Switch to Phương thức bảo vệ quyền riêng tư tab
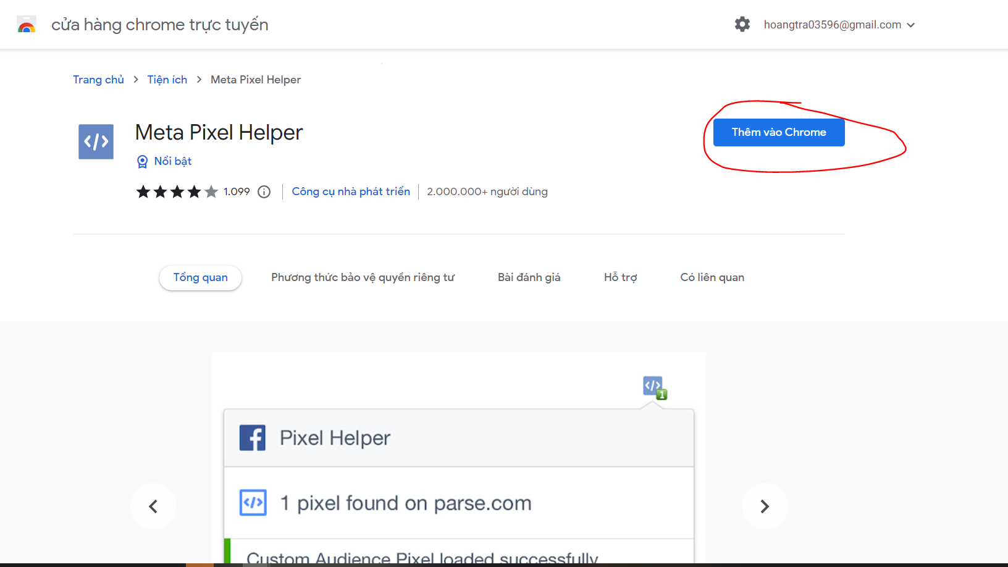This screenshot has width=1008, height=567. click(x=363, y=277)
